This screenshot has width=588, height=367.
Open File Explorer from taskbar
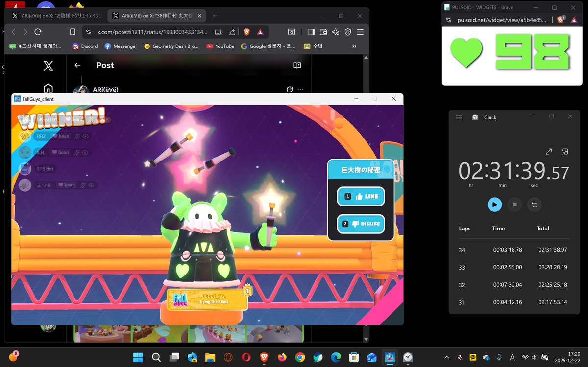[210, 357]
